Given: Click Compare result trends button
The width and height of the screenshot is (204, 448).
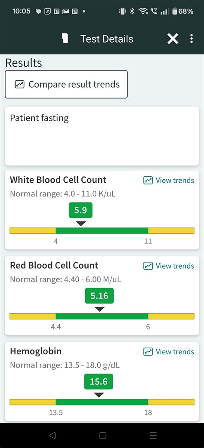Looking at the screenshot, I should tap(66, 84).
